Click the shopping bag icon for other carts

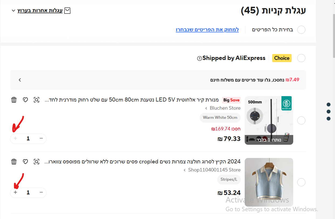pyautogui.click(x=67, y=11)
